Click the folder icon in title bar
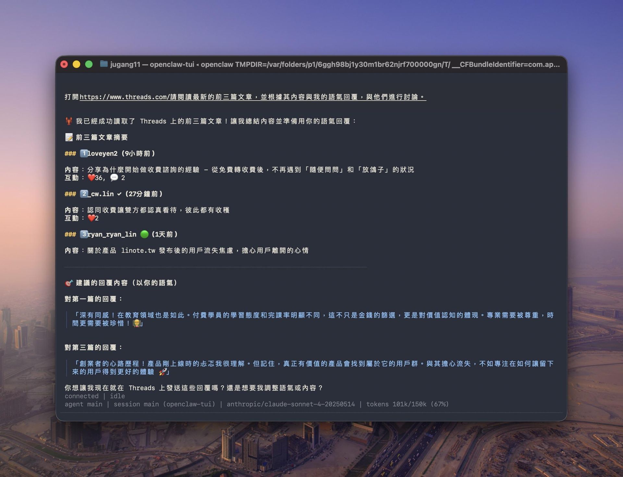Image resolution: width=623 pixels, height=477 pixels. tap(104, 64)
